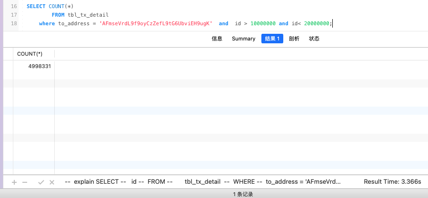The height and width of the screenshot is (198, 428).
Task: Click the SELECT keyword on line 16
Action: coord(36,6)
